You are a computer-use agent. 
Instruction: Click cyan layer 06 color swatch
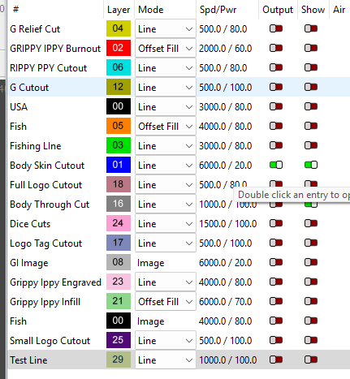(x=119, y=67)
